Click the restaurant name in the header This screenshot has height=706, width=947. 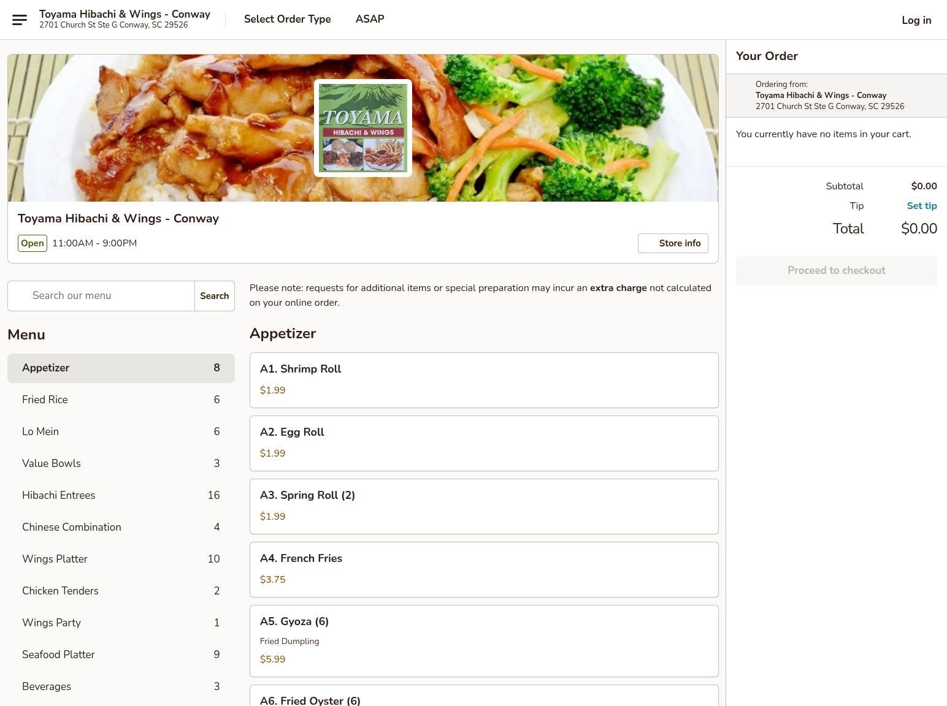pos(125,14)
